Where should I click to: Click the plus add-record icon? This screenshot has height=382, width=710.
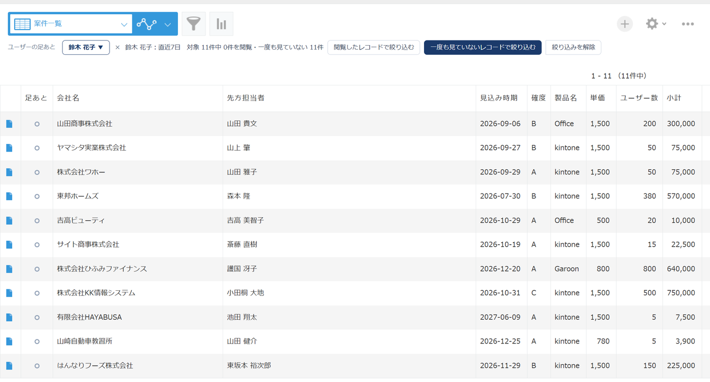click(x=625, y=24)
